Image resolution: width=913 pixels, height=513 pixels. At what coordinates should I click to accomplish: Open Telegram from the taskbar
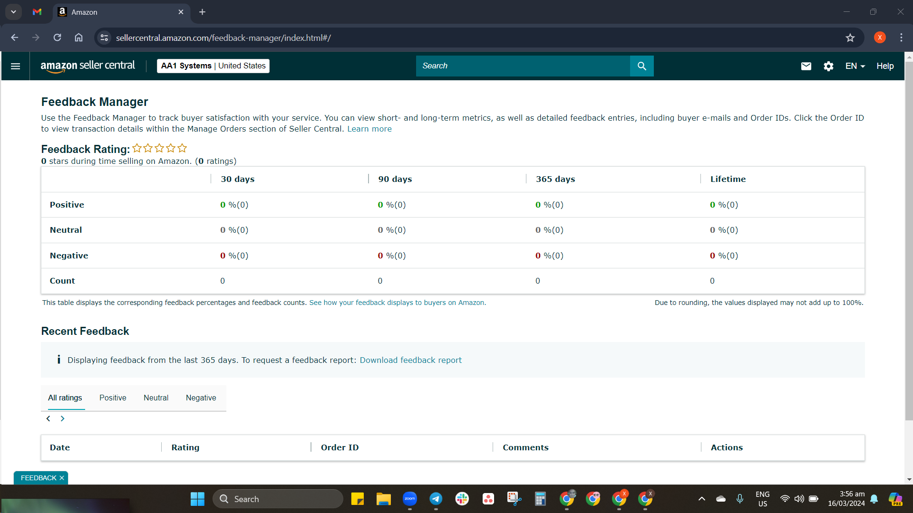436,499
